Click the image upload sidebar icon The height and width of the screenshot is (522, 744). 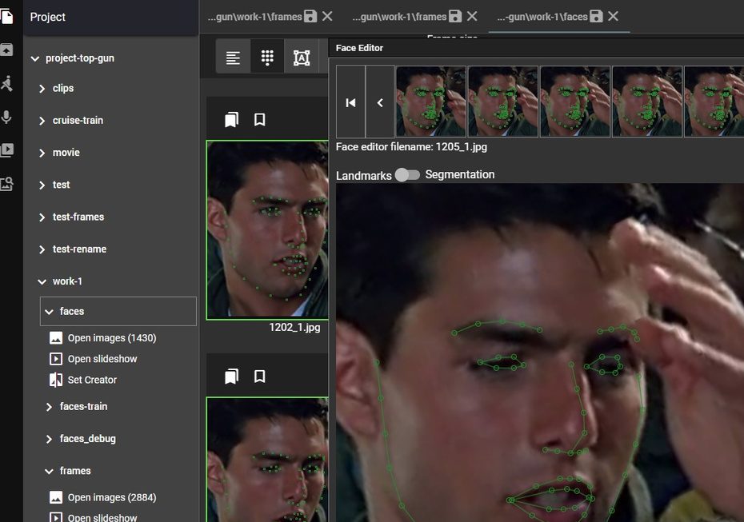pyautogui.click(x=6, y=50)
